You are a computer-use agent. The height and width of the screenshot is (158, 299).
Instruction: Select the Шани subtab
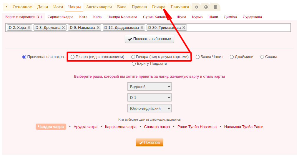tap(213, 17)
